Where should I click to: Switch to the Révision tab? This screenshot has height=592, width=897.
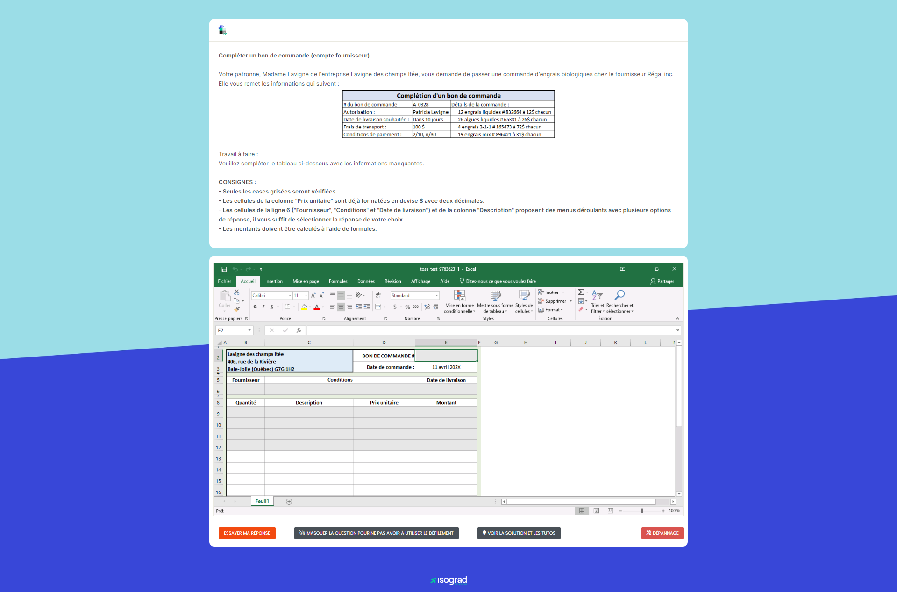392,281
